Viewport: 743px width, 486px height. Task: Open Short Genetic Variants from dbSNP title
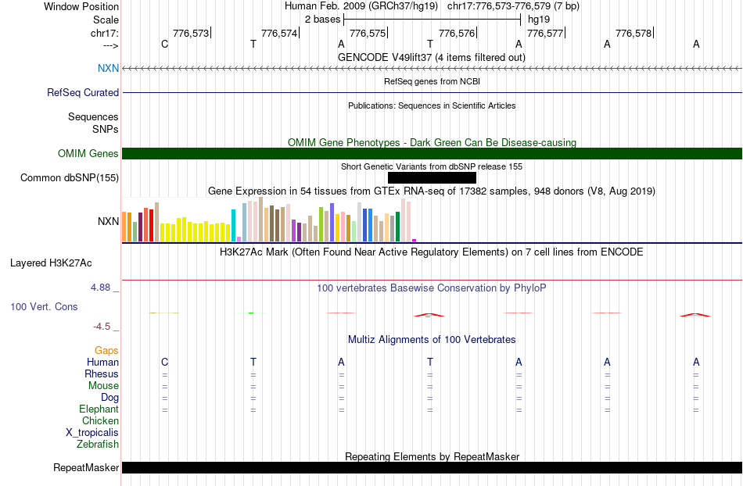tap(432, 166)
